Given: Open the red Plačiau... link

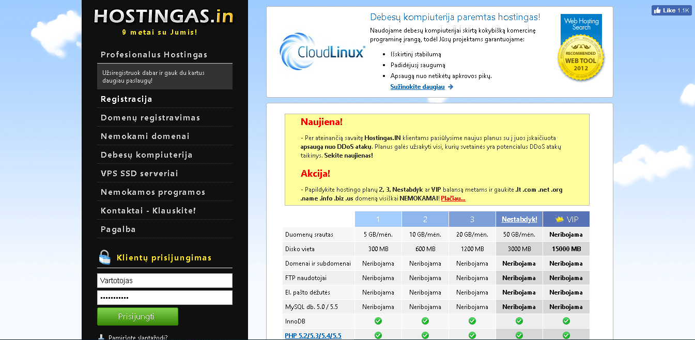Looking at the screenshot, I should tap(453, 198).
